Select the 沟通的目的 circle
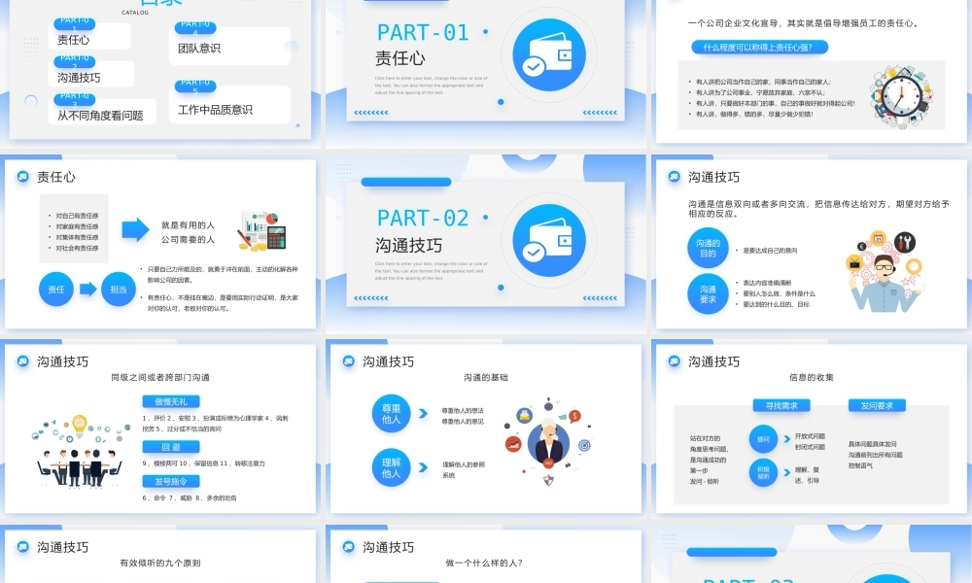 click(708, 249)
